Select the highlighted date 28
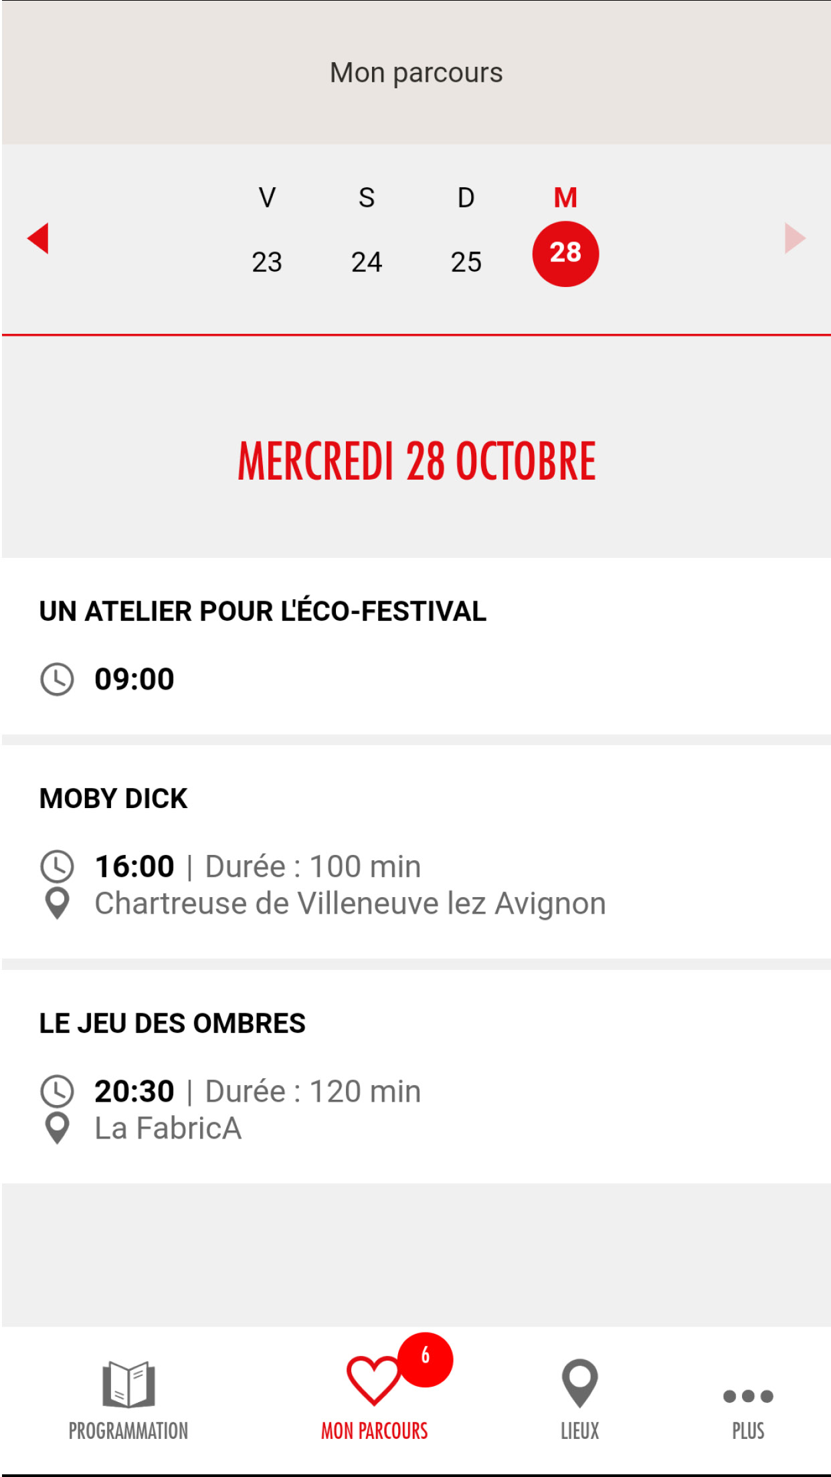Viewport: 831px width, 1477px height. [x=565, y=254]
